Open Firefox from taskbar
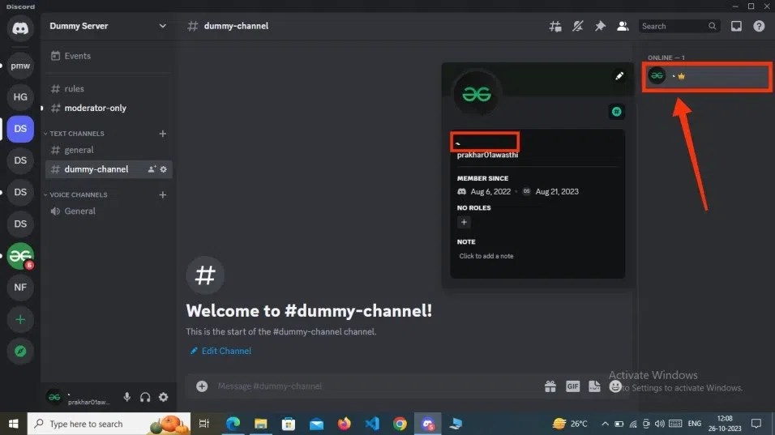Screen dimensions: 775x435 click(344, 424)
